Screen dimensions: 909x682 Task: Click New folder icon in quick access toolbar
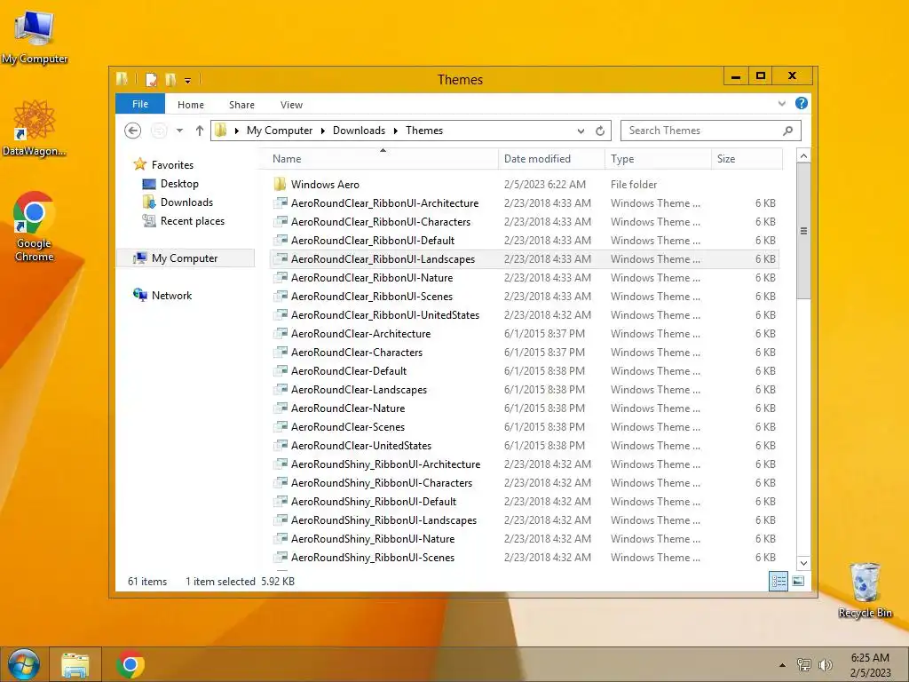coord(170,79)
